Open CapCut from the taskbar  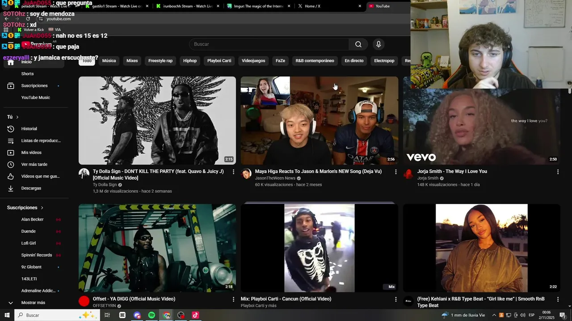(x=122, y=315)
